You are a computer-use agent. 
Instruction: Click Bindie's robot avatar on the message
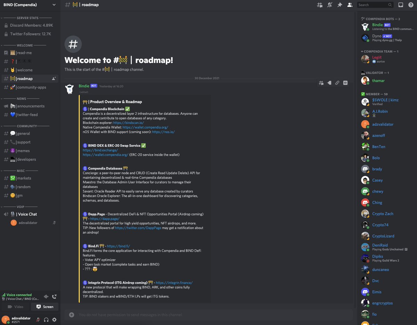[69, 89]
